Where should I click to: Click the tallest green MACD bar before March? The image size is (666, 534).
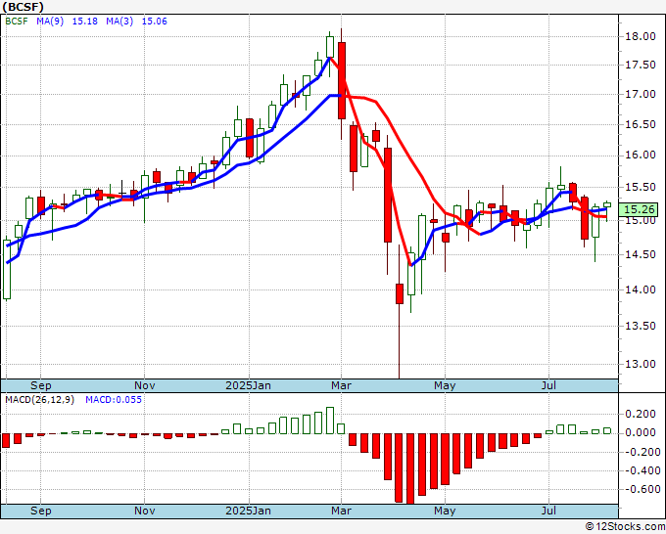click(x=330, y=421)
